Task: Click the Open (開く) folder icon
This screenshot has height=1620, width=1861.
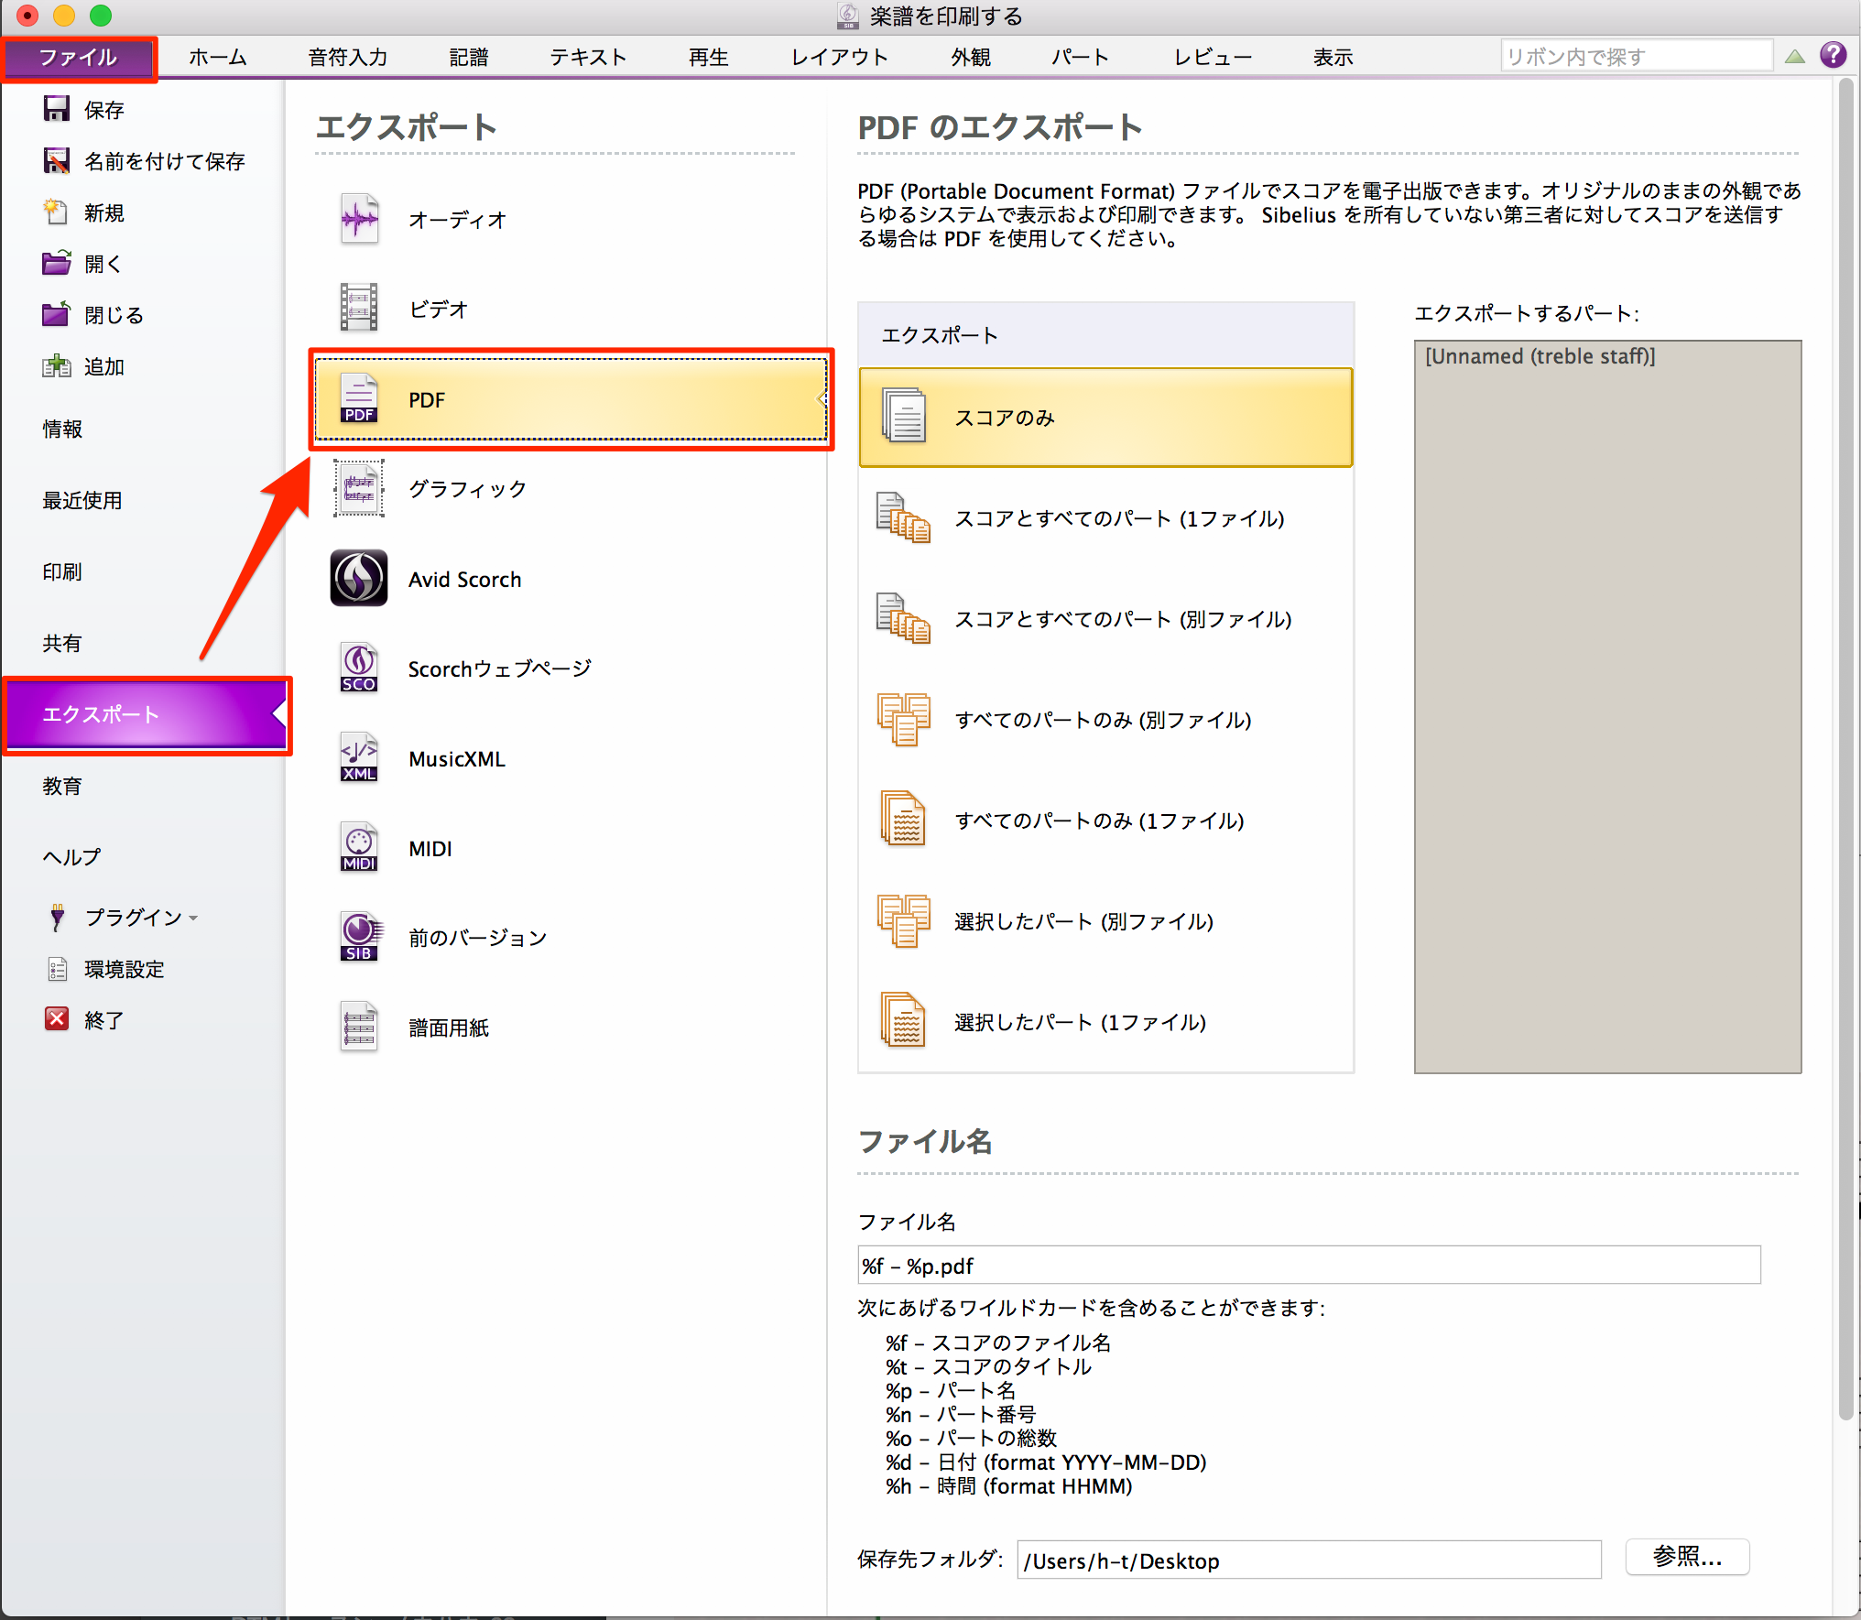Action: point(57,263)
